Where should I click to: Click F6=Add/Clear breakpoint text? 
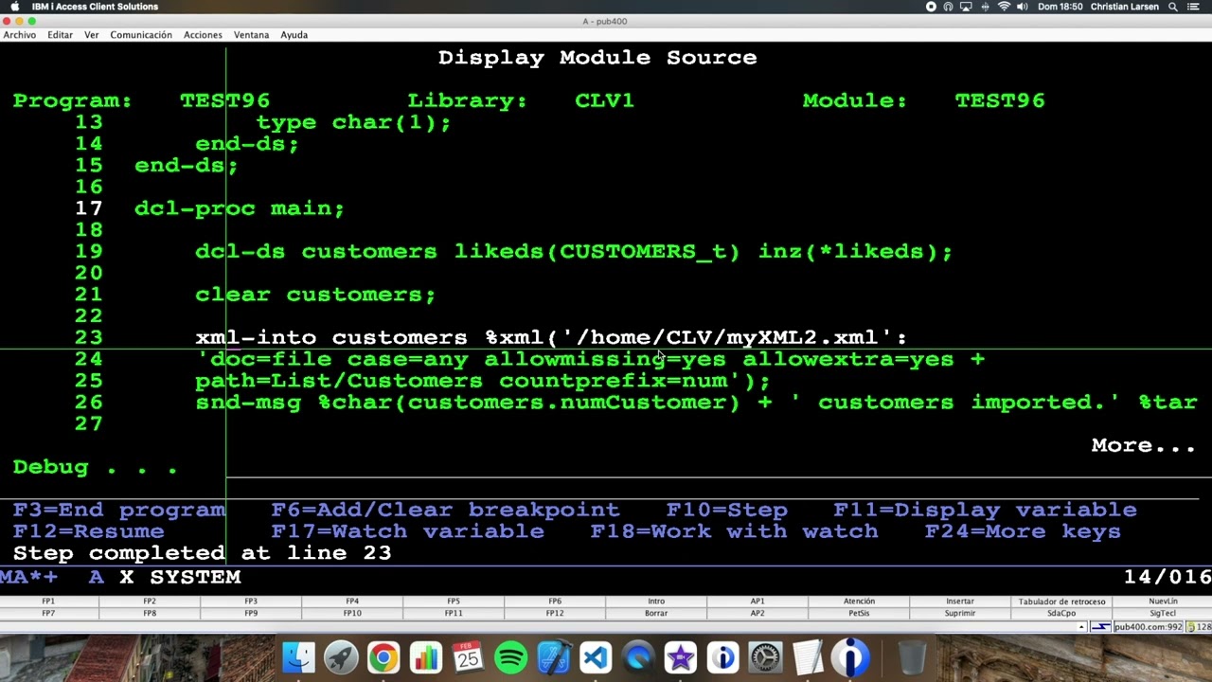[x=445, y=510]
